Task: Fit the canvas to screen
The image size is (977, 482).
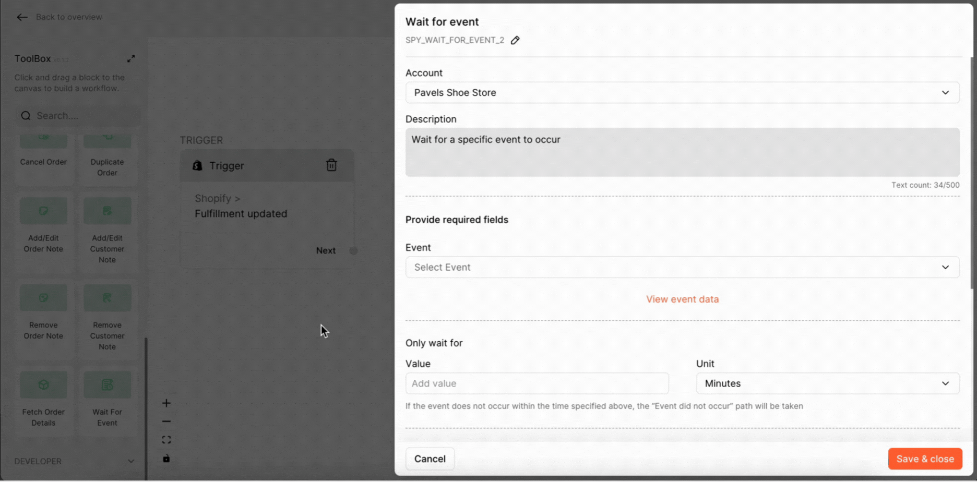Action: point(166,440)
